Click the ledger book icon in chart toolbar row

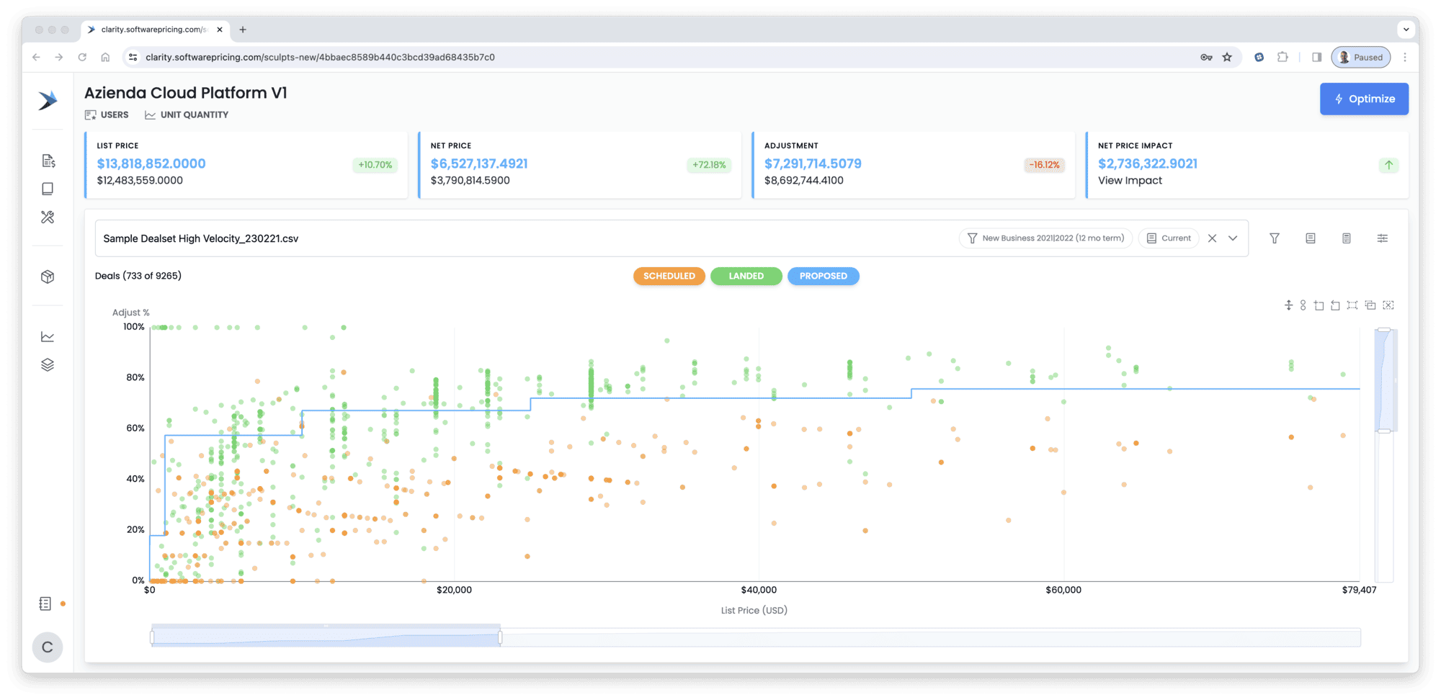pos(1311,238)
